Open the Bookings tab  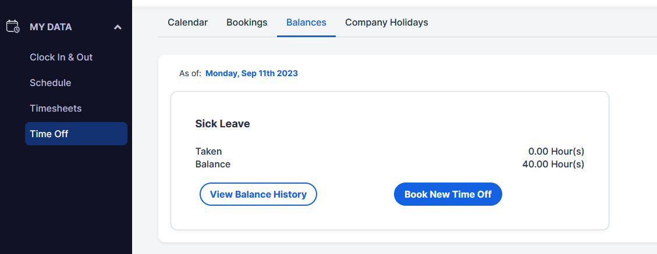[247, 23]
